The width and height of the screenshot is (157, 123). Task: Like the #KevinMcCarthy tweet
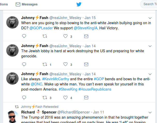[65, 98]
